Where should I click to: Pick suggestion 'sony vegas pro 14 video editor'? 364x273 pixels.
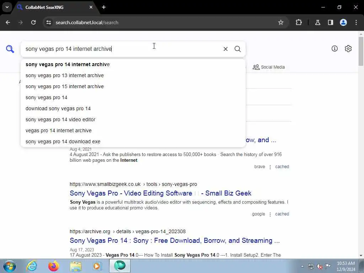click(133, 119)
